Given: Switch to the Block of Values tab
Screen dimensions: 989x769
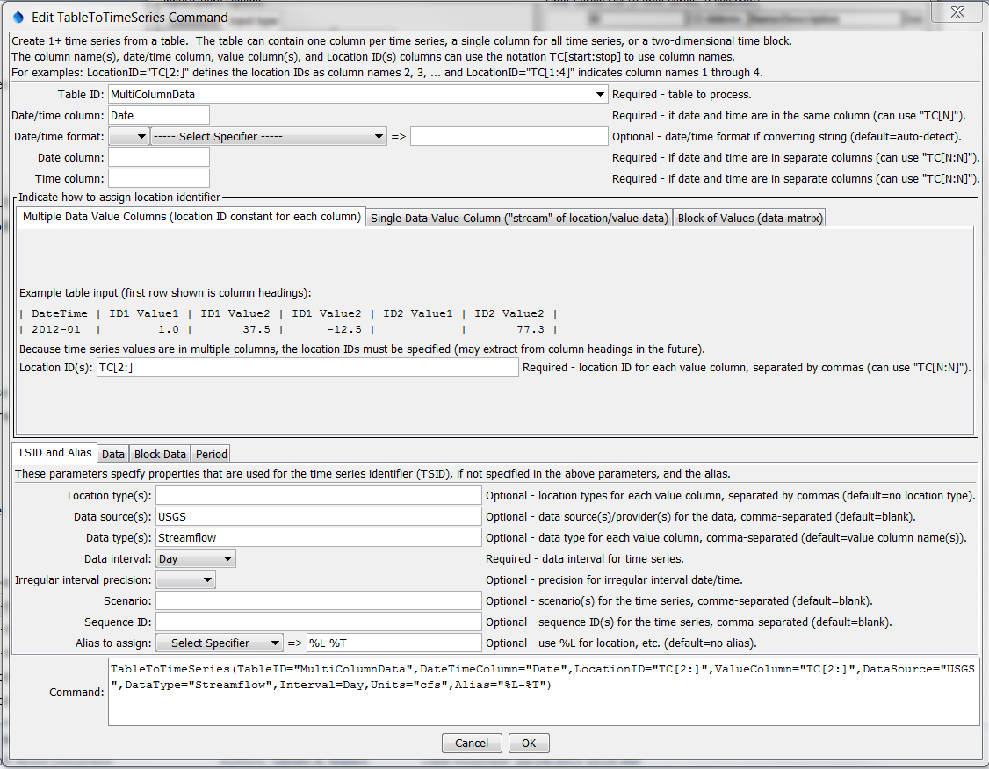Looking at the screenshot, I should pyautogui.click(x=749, y=218).
